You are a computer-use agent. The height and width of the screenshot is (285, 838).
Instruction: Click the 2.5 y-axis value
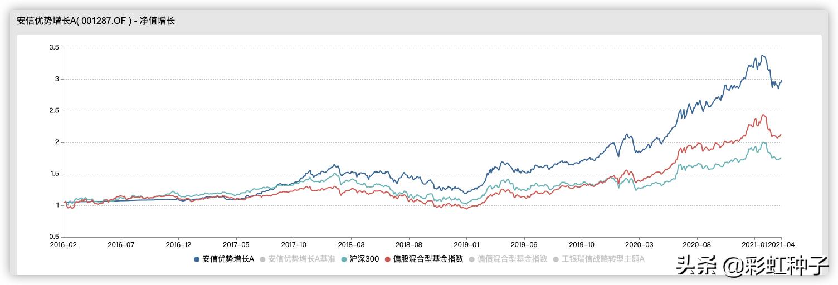click(x=54, y=111)
